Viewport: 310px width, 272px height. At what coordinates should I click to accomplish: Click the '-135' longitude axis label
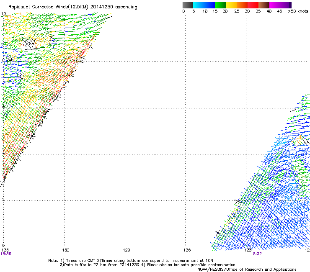click(4, 250)
